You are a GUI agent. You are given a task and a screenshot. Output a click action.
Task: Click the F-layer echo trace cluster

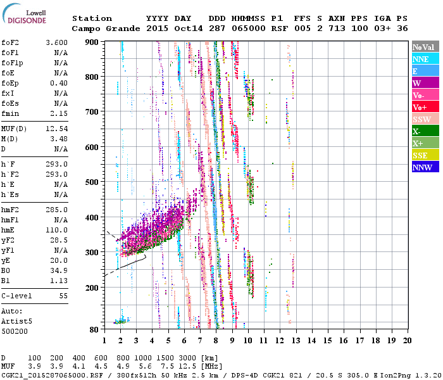tap(154, 231)
